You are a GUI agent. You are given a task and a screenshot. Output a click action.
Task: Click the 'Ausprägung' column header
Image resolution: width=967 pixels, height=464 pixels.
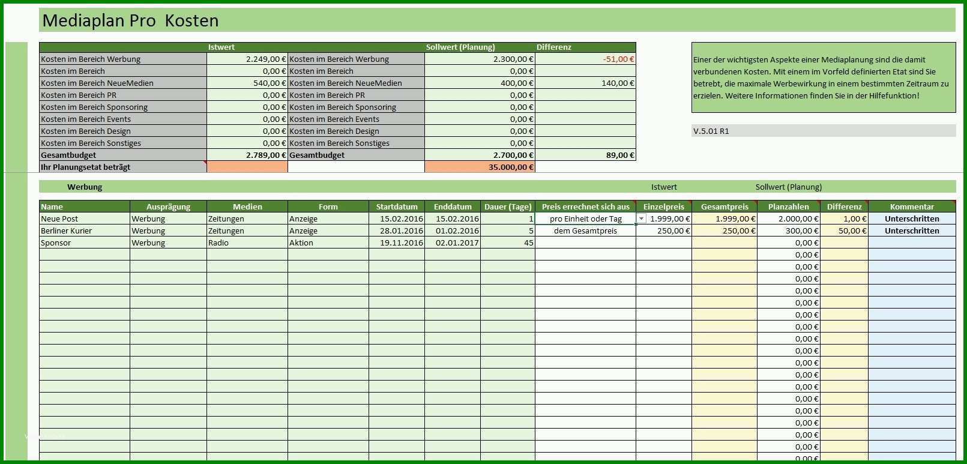pos(168,206)
